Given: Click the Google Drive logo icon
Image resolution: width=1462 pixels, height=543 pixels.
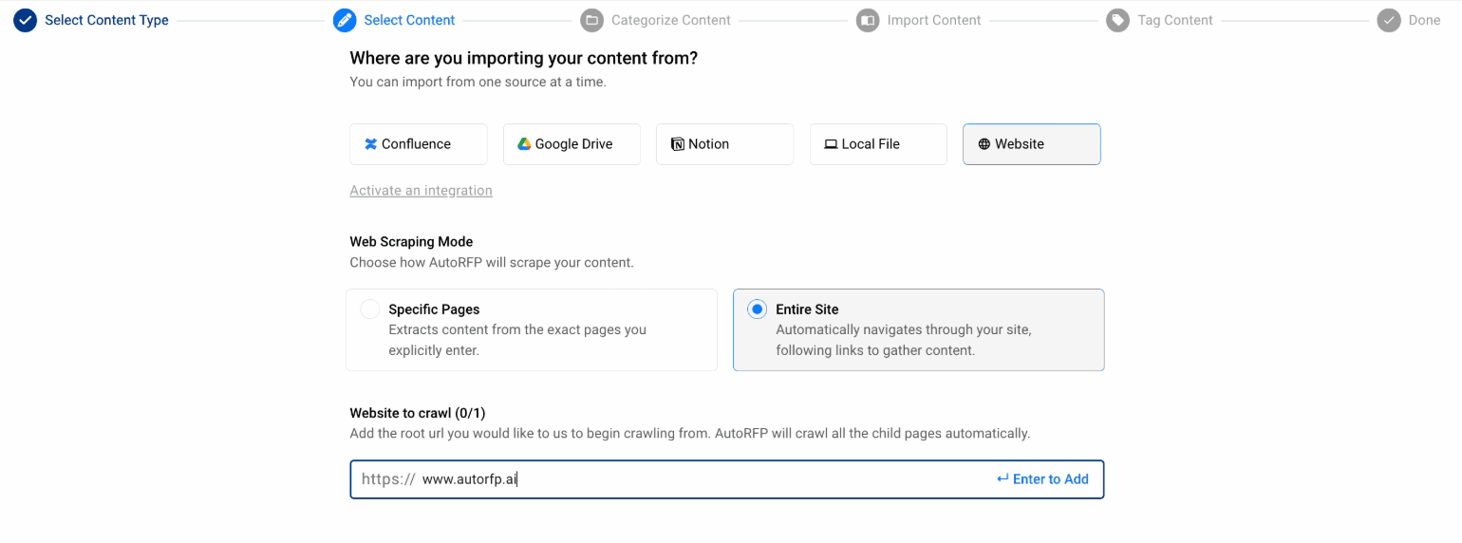Looking at the screenshot, I should [523, 144].
